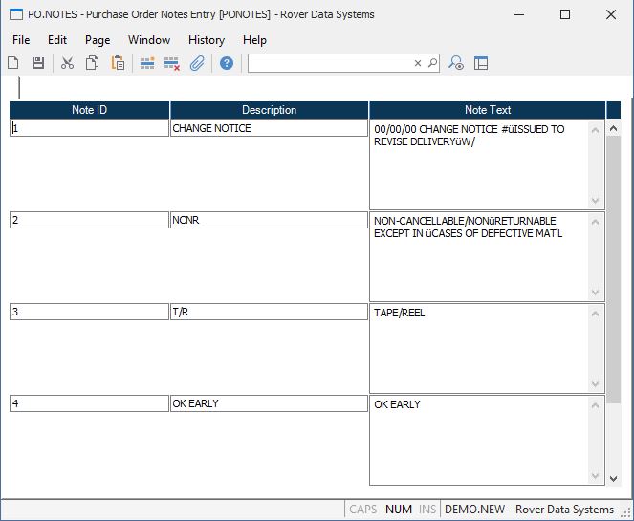The width and height of the screenshot is (634, 521).
Task: Click the layout panel icon at toolbar end
Action: 481,63
